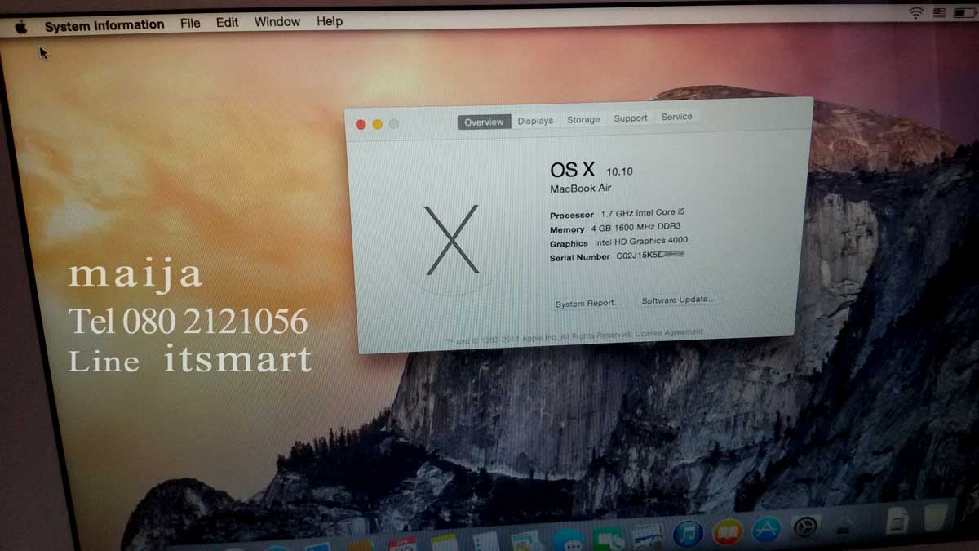This screenshot has width=979, height=551.
Task: Close the About This Mac window
Action: coord(361,125)
